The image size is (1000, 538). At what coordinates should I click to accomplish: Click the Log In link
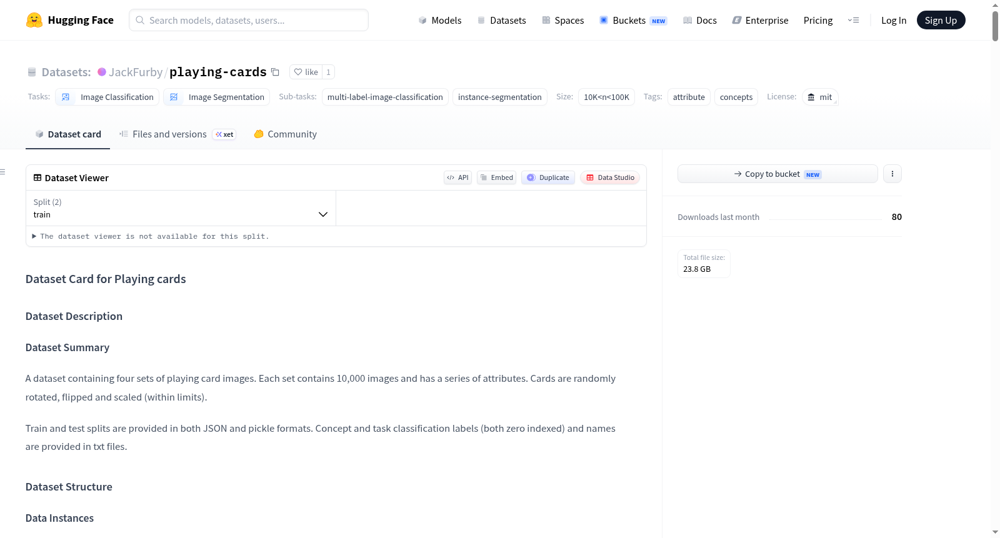[x=894, y=20]
